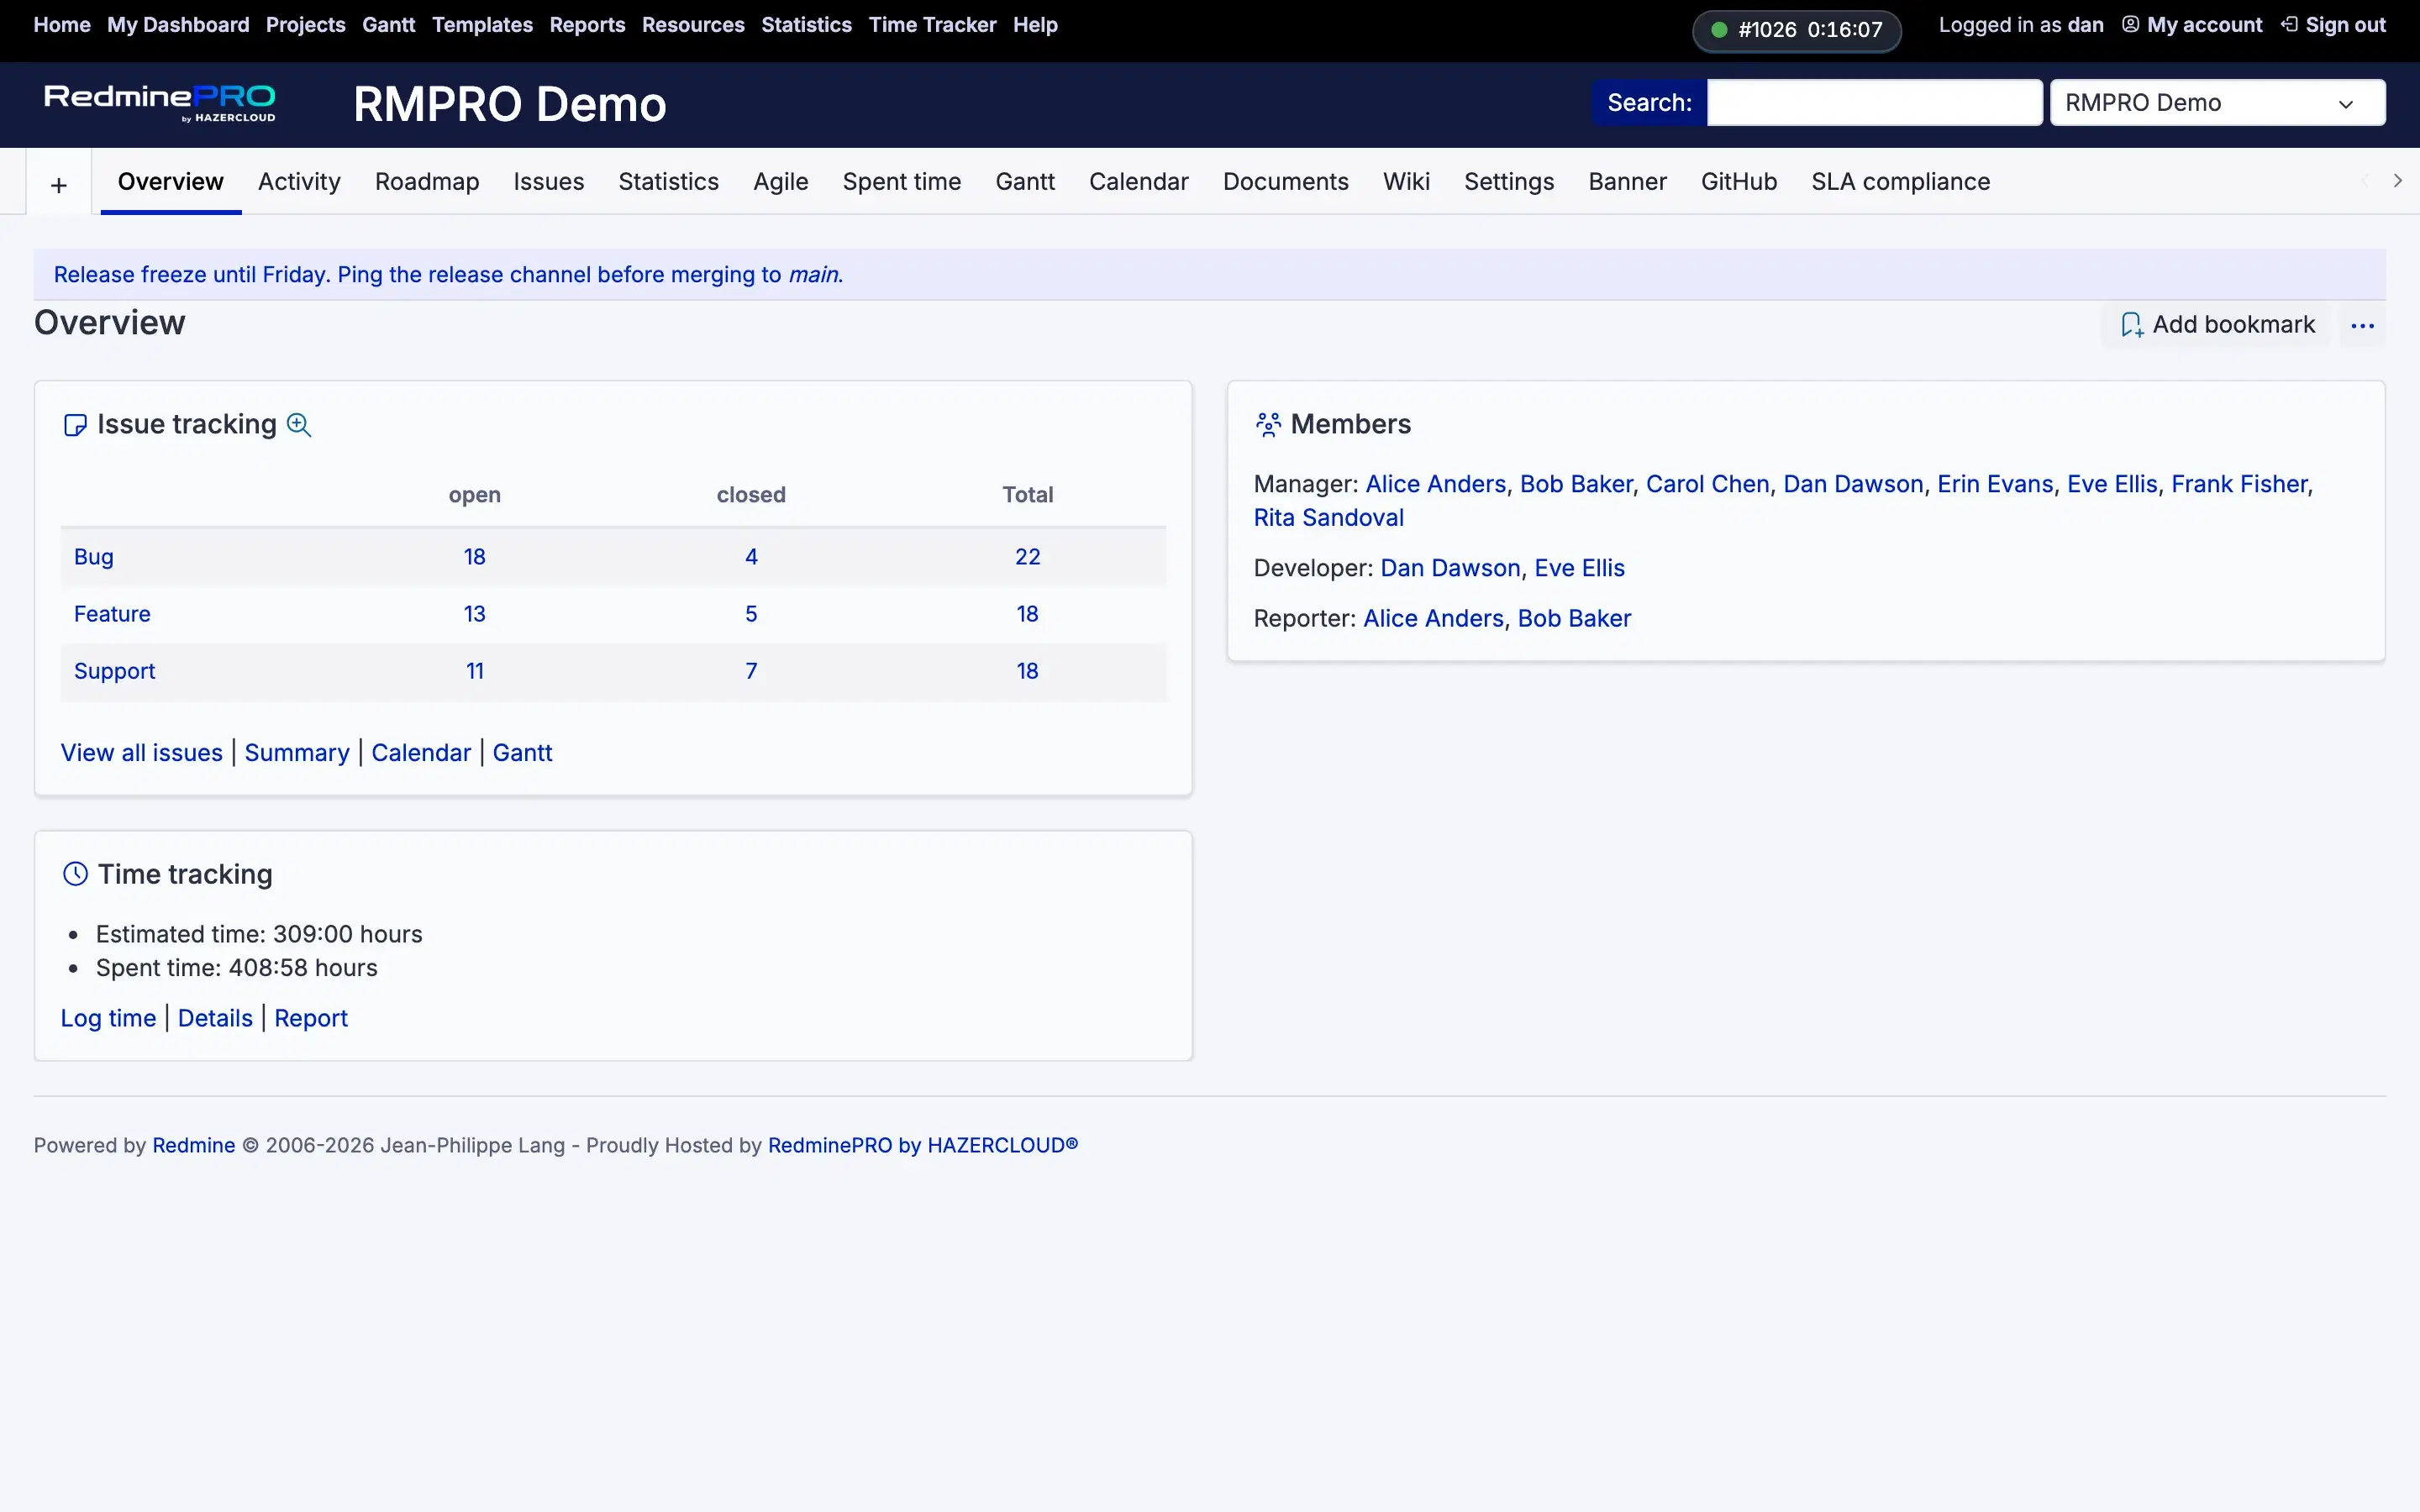The width and height of the screenshot is (2420, 1512).
Task: Open the Support total count 18
Action: coord(1027,671)
